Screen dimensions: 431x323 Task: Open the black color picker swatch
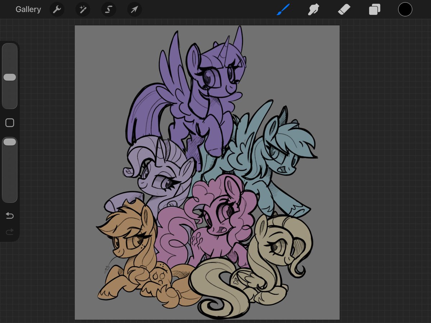pos(405,9)
